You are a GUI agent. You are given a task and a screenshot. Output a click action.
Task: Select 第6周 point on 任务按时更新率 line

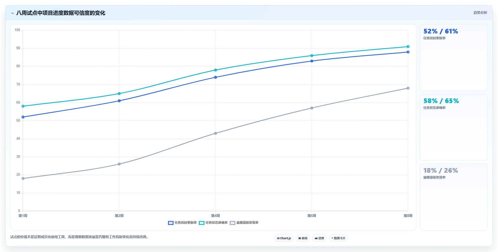(x=312, y=61)
